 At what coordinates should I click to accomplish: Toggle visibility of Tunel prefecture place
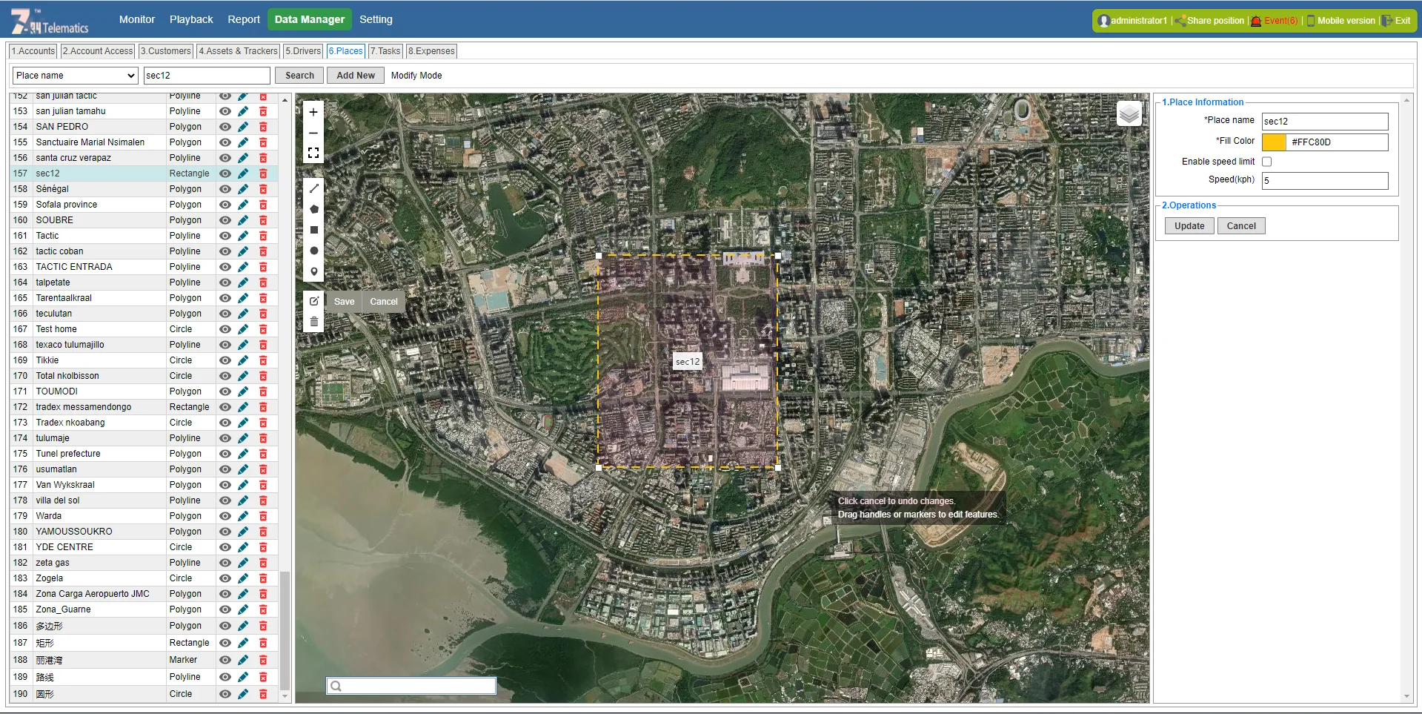(x=225, y=454)
